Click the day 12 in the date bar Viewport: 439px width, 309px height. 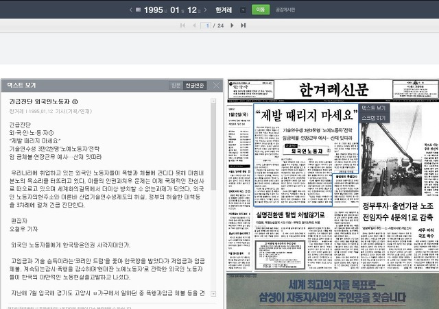click(192, 10)
